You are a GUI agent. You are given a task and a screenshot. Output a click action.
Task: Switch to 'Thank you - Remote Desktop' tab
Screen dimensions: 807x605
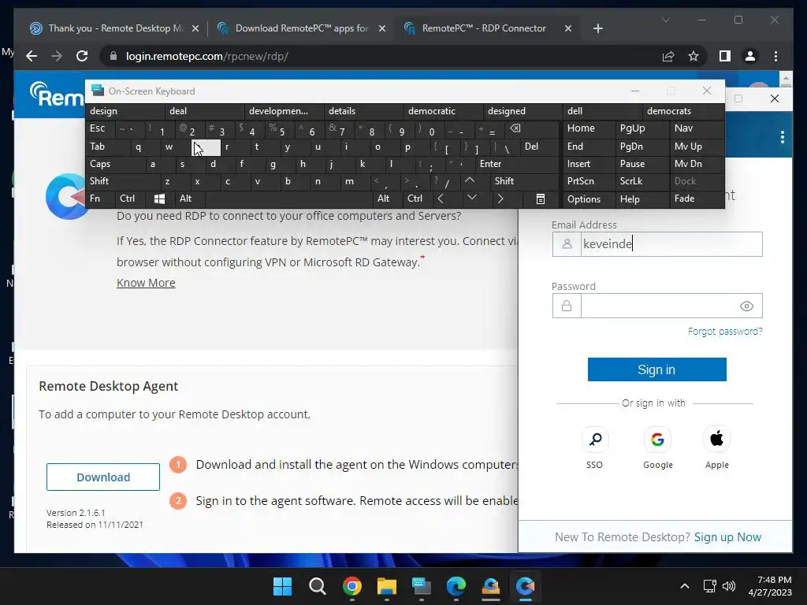point(114,28)
